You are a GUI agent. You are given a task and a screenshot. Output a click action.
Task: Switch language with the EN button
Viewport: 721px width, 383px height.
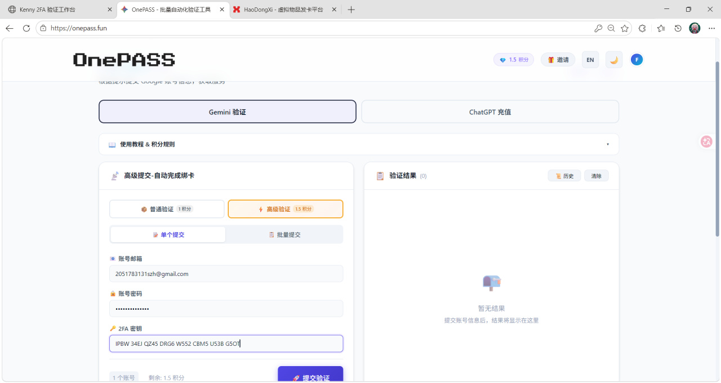[x=590, y=60]
